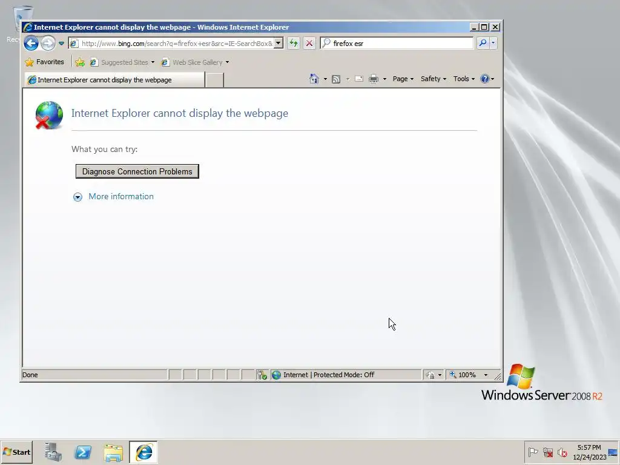Open a new blank tab
The width and height of the screenshot is (620, 465).
215,80
